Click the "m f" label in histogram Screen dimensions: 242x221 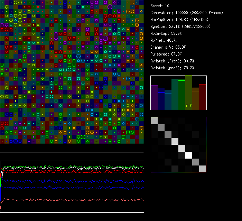pyautogui.click(x=189, y=106)
